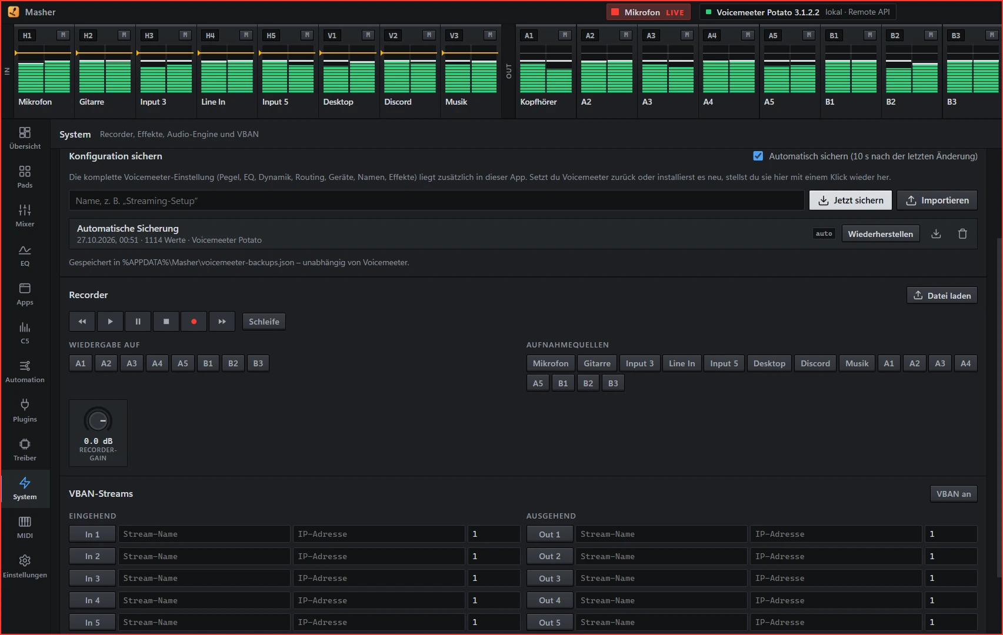Viewport: 1003px width, 635px height.
Task: Toggle incoming VBAN stream In 1
Action: [92, 534]
